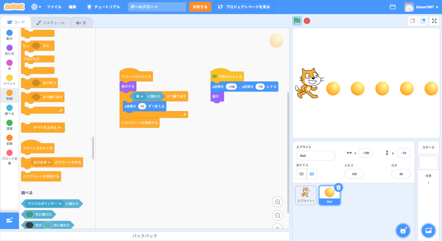Open the ファイル menu
442x241 pixels.
pyautogui.click(x=54, y=7)
